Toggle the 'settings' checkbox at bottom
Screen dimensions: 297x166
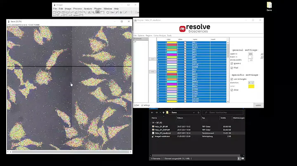tap(142, 106)
